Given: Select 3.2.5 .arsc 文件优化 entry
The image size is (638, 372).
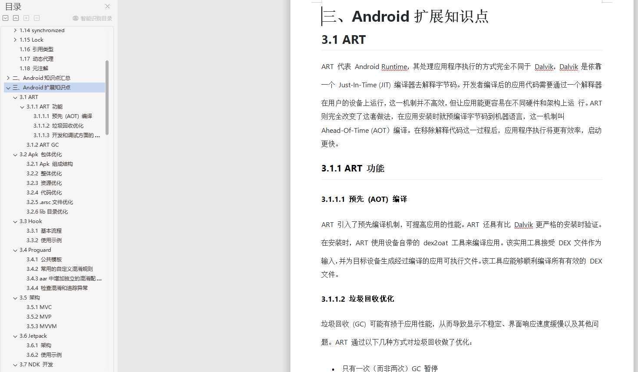Looking at the screenshot, I should pyautogui.click(x=50, y=202).
